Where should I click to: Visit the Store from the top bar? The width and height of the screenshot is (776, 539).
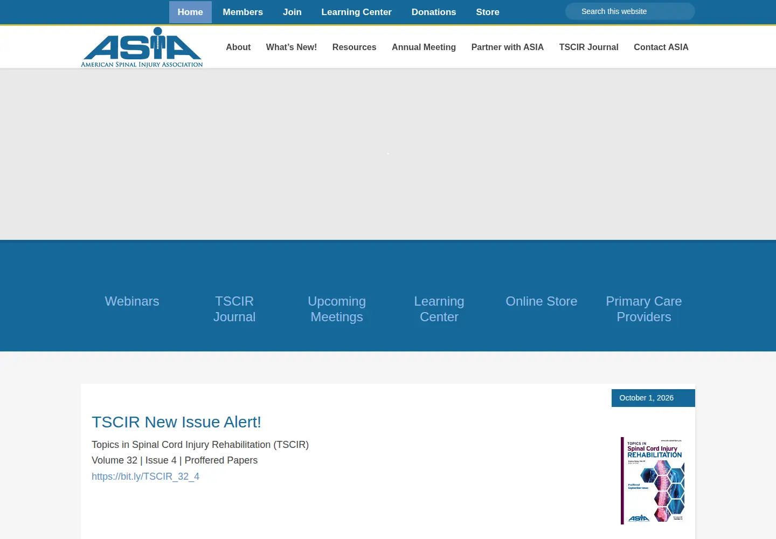coord(488,12)
